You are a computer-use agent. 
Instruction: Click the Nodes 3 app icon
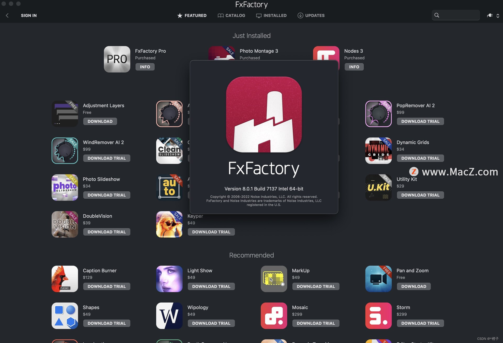click(x=326, y=53)
